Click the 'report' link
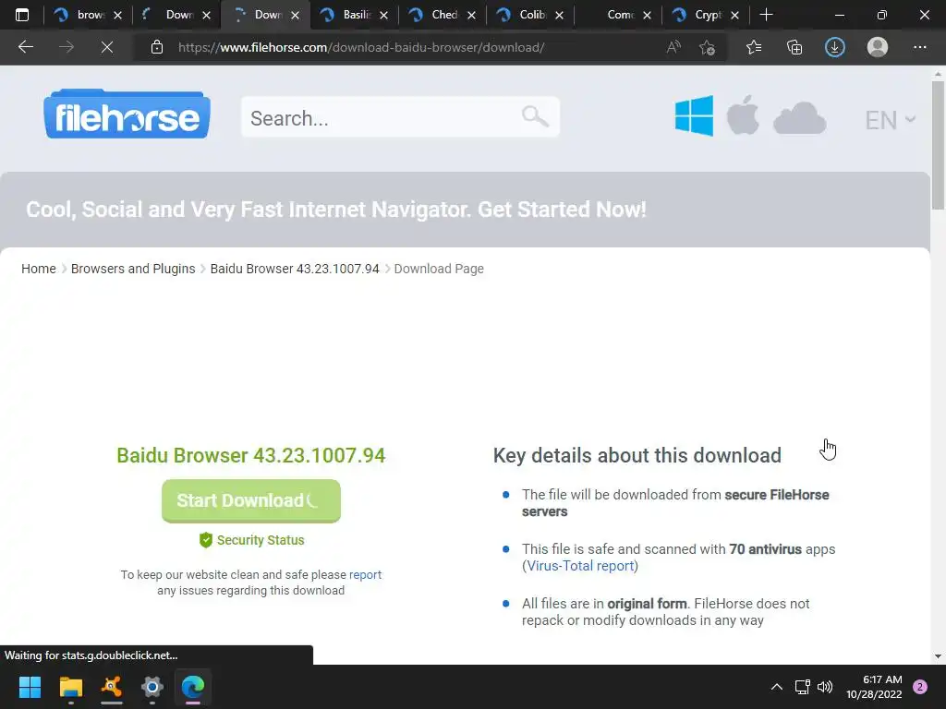Viewport: 946px width, 709px height. click(x=365, y=574)
